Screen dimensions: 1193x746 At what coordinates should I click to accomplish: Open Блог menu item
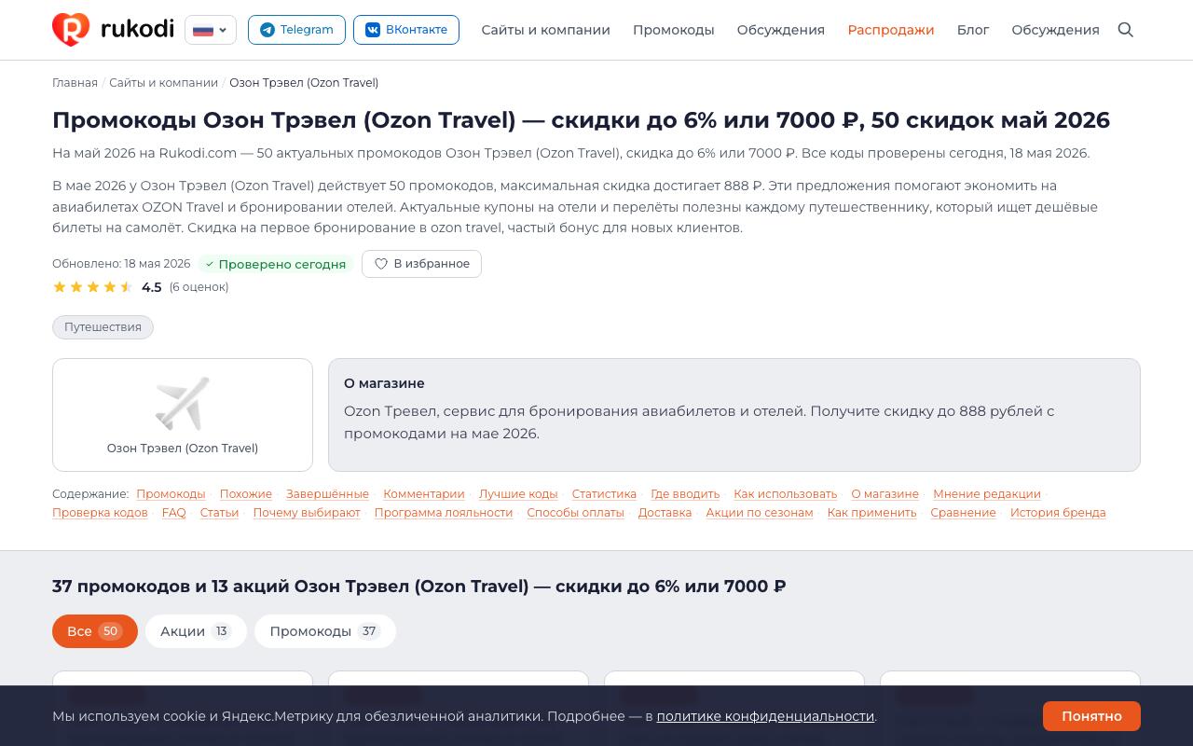point(973,30)
